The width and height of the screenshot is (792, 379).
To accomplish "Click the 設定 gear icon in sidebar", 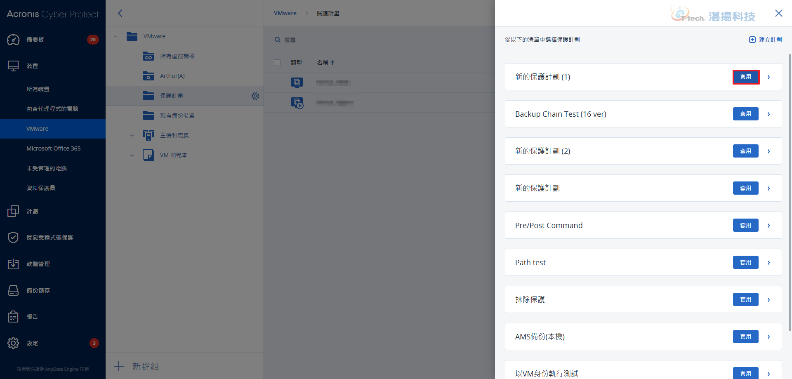I will pyautogui.click(x=13, y=343).
